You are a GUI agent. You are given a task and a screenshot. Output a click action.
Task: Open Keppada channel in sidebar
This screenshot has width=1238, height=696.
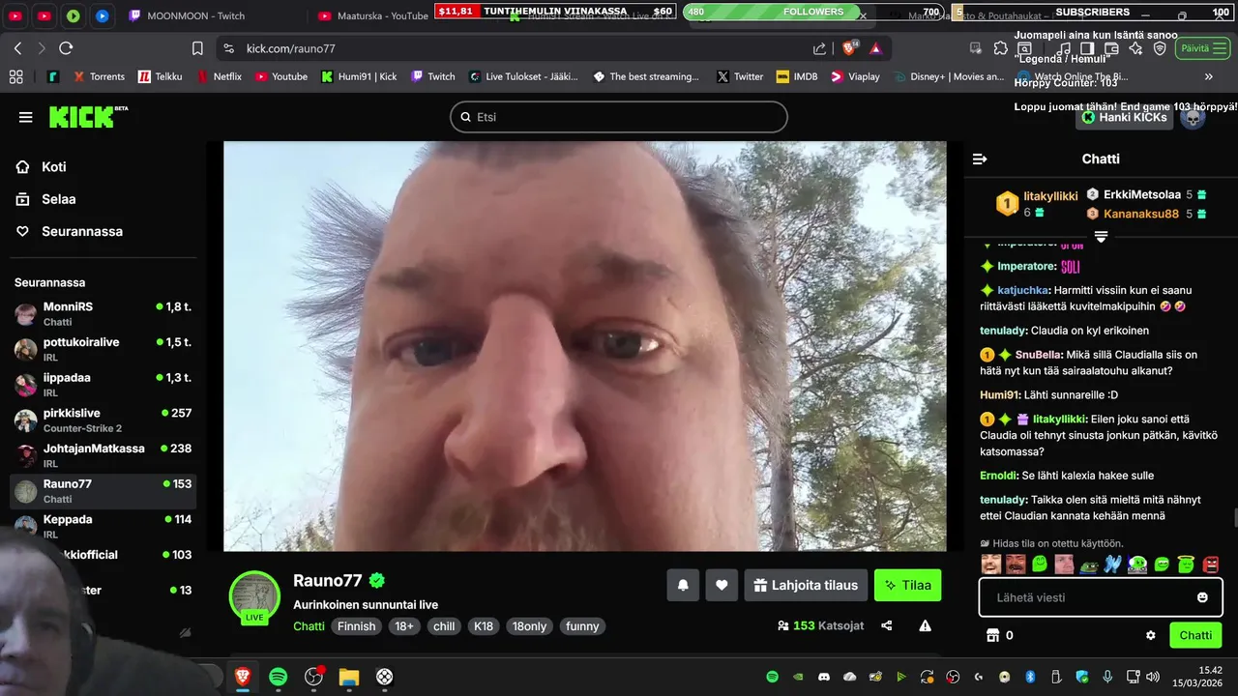click(x=103, y=526)
